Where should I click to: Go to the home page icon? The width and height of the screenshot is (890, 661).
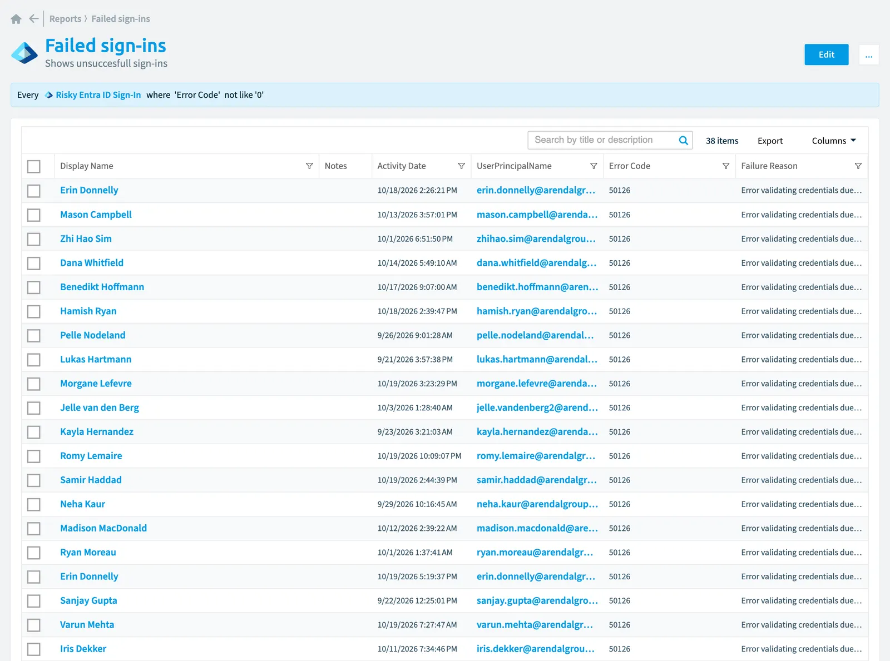[16, 19]
